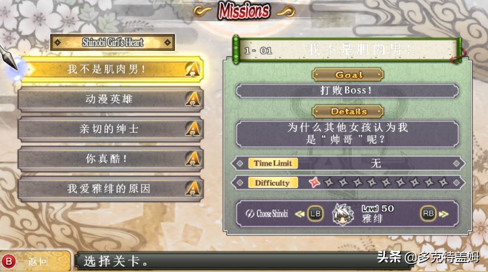Select mission 亲切的绅士
The height and width of the screenshot is (272, 488).
coord(111,129)
